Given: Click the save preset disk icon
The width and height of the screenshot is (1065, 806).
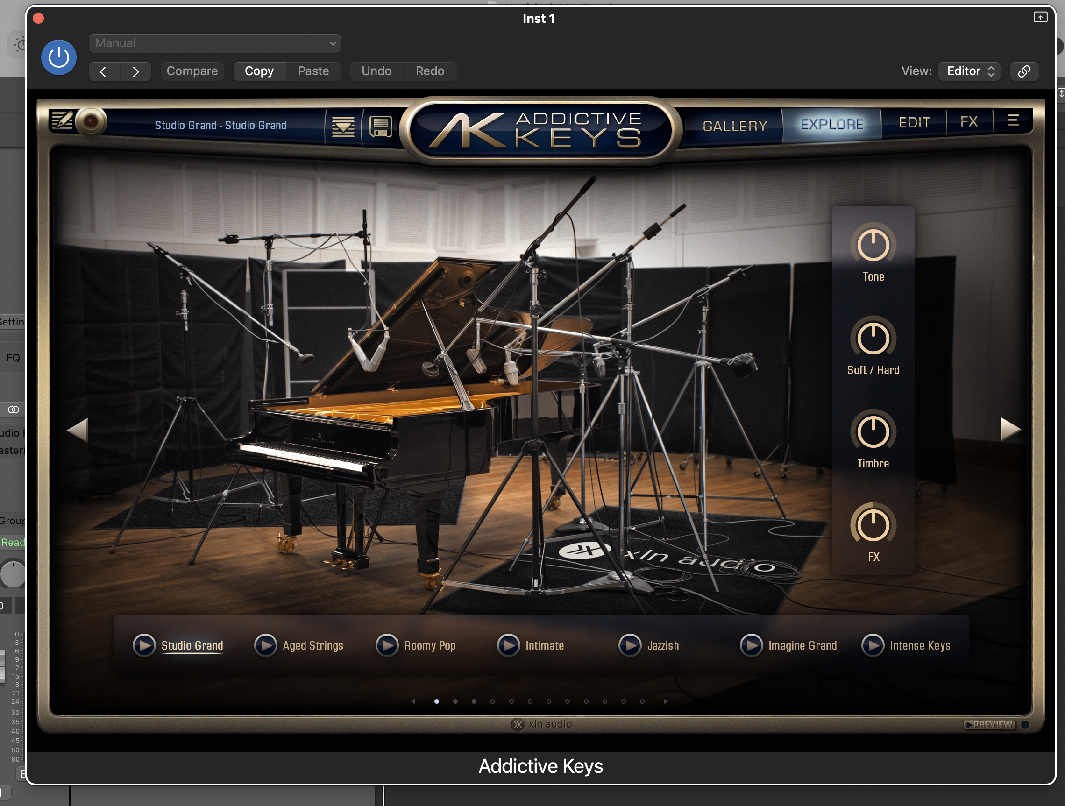Looking at the screenshot, I should coord(380,127).
